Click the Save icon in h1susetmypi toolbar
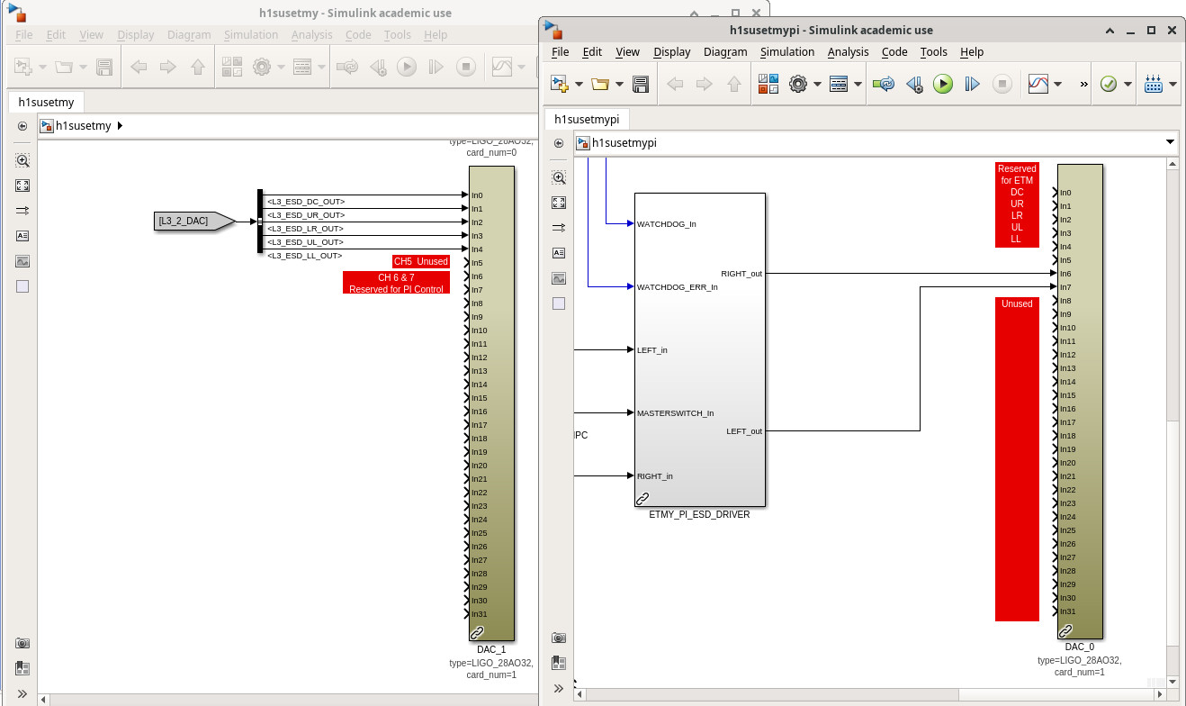1186x706 pixels. coord(641,84)
